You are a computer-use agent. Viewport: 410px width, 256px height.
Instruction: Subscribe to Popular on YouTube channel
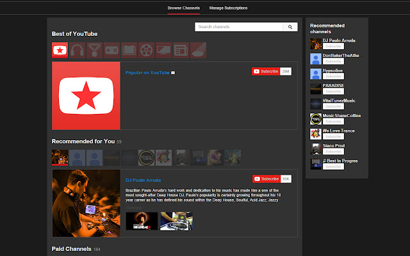[x=266, y=71]
